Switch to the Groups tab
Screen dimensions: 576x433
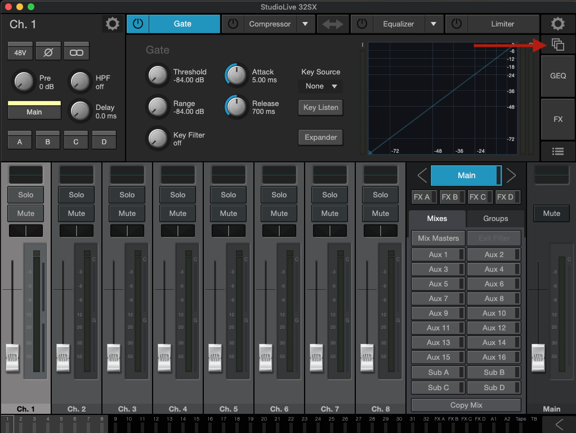coord(495,219)
